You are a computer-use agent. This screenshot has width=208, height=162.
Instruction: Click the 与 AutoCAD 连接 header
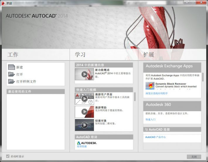tap(172, 129)
